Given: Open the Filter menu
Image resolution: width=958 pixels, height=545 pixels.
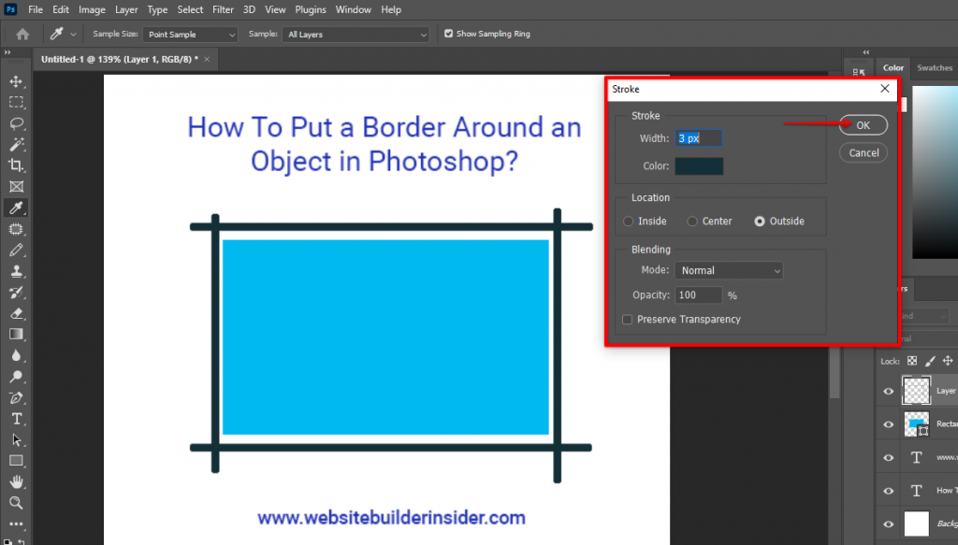Looking at the screenshot, I should [223, 9].
